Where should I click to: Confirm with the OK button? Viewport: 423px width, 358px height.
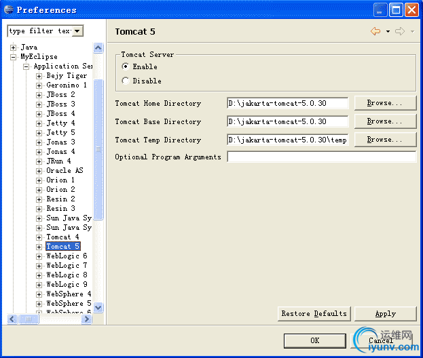(x=315, y=341)
